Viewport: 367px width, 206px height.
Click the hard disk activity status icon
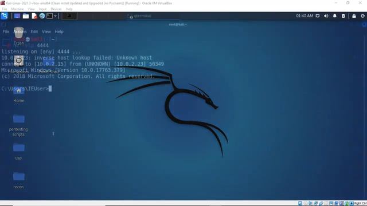pos(300,204)
